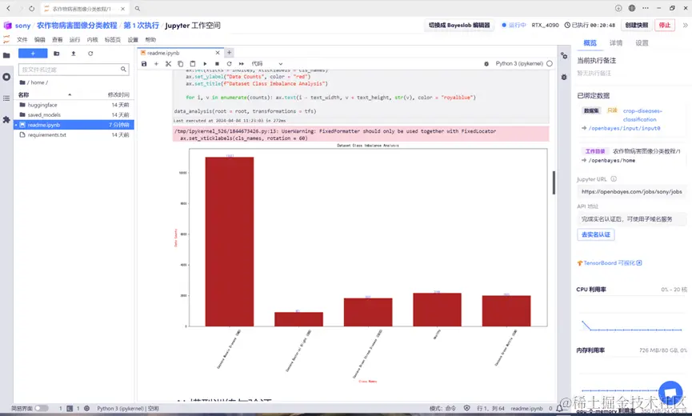Collapse the right panel with chevron icon

(x=685, y=25)
